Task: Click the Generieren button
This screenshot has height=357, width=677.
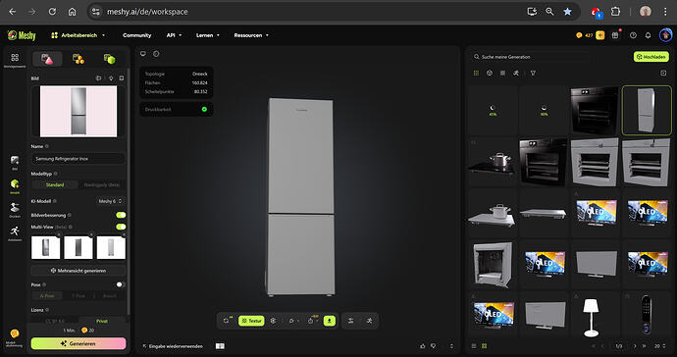Action: tap(78, 343)
